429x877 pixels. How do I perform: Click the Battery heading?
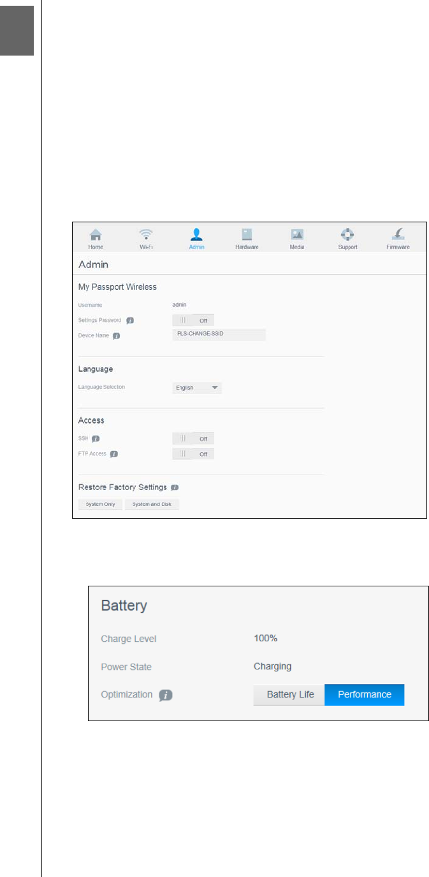coord(124,606)
